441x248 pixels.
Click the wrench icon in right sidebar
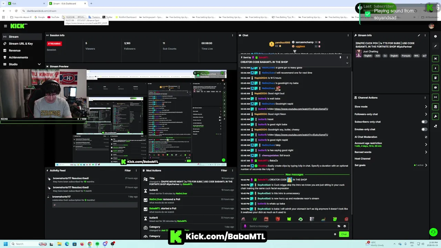click(x=435, y=116)
